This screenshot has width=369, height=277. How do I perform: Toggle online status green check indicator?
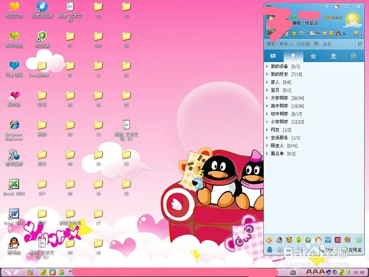(x=294, y=17)
